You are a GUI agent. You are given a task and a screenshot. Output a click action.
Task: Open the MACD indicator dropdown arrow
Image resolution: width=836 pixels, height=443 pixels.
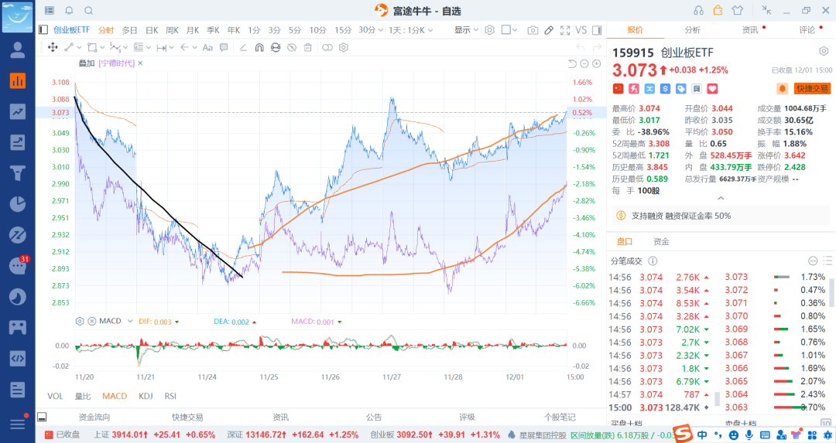pos(129,321)
